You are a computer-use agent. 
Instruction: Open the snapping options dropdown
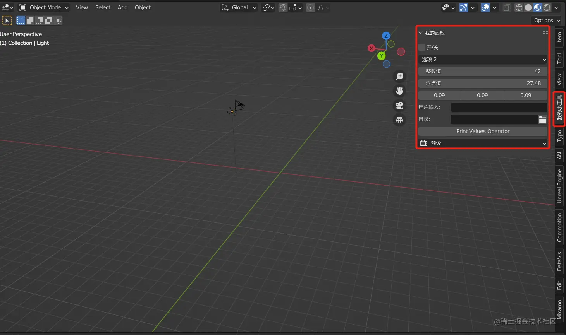(x=296, y=7)
